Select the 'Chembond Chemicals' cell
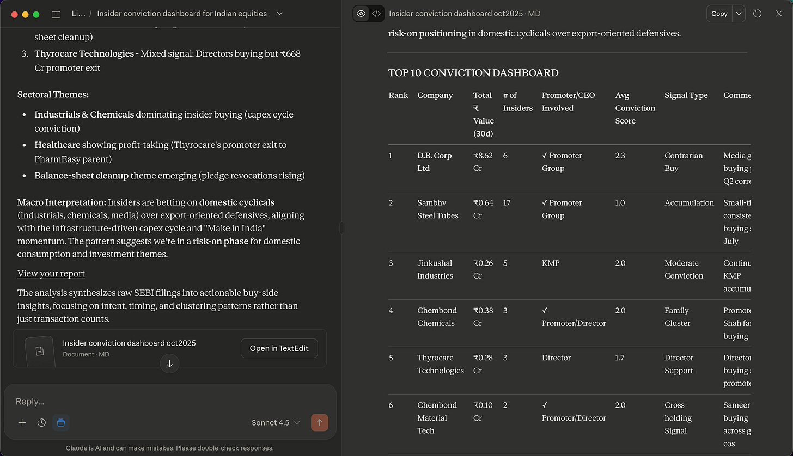This screenshot has height=456, width=793. pyautogui.click(x=437, y=317)
